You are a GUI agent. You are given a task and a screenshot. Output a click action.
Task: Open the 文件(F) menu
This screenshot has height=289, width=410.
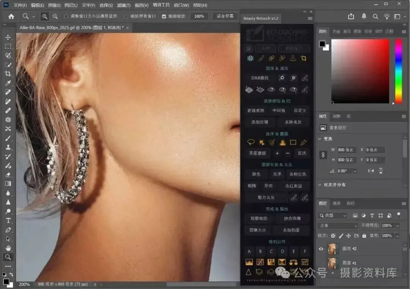pos(20,5)
